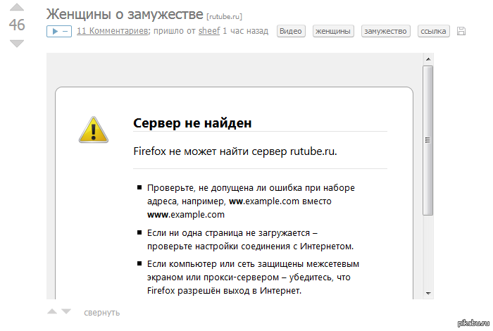Open the 11 Комментариев link
The height and width of the screenshot is (331, 493).
pyautogui.click(x=113, y=31)
